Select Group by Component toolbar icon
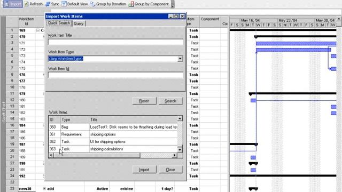The height and width of the screenshot is (192, 342). (x=131, y=4)
